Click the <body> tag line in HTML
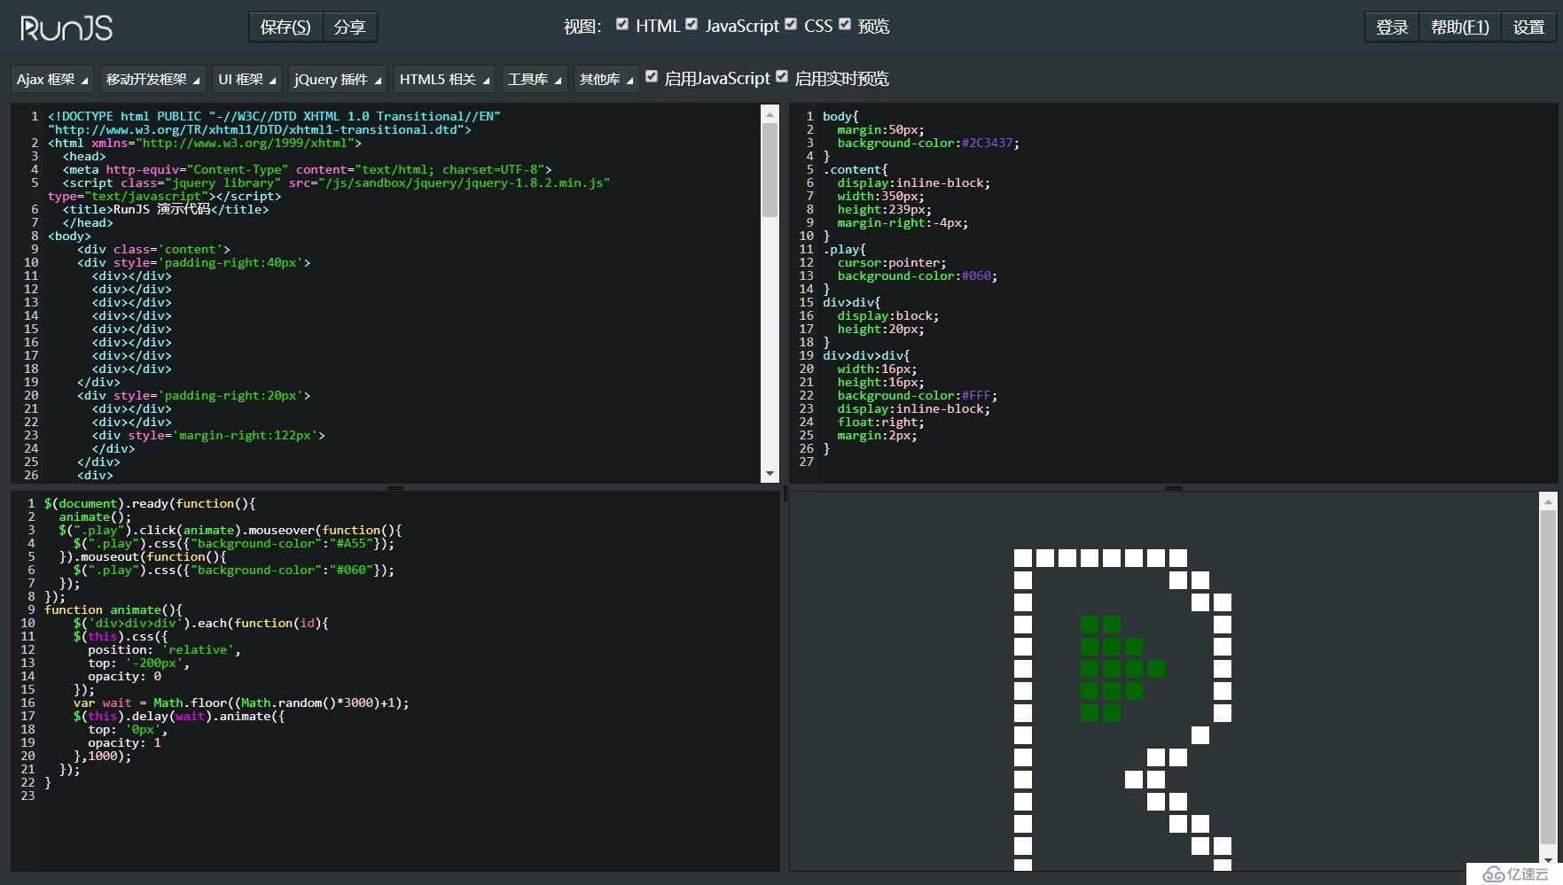This screenshot has height=885, width=1563. click(69, 236)
